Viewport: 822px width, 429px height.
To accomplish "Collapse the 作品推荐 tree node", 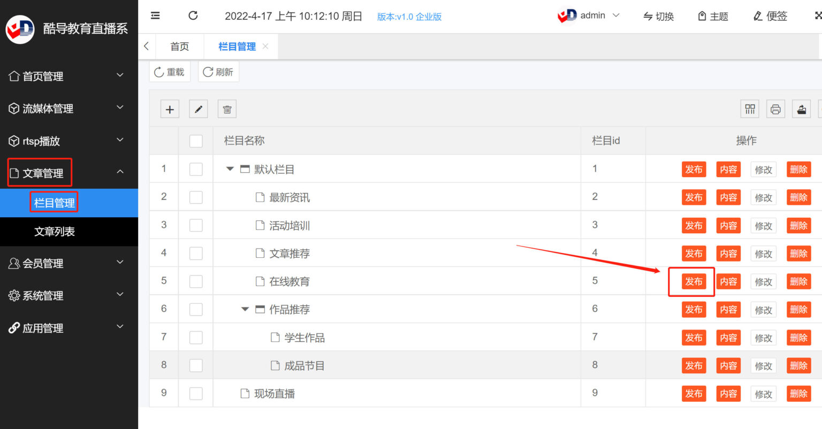I will (x=245, y=309).
